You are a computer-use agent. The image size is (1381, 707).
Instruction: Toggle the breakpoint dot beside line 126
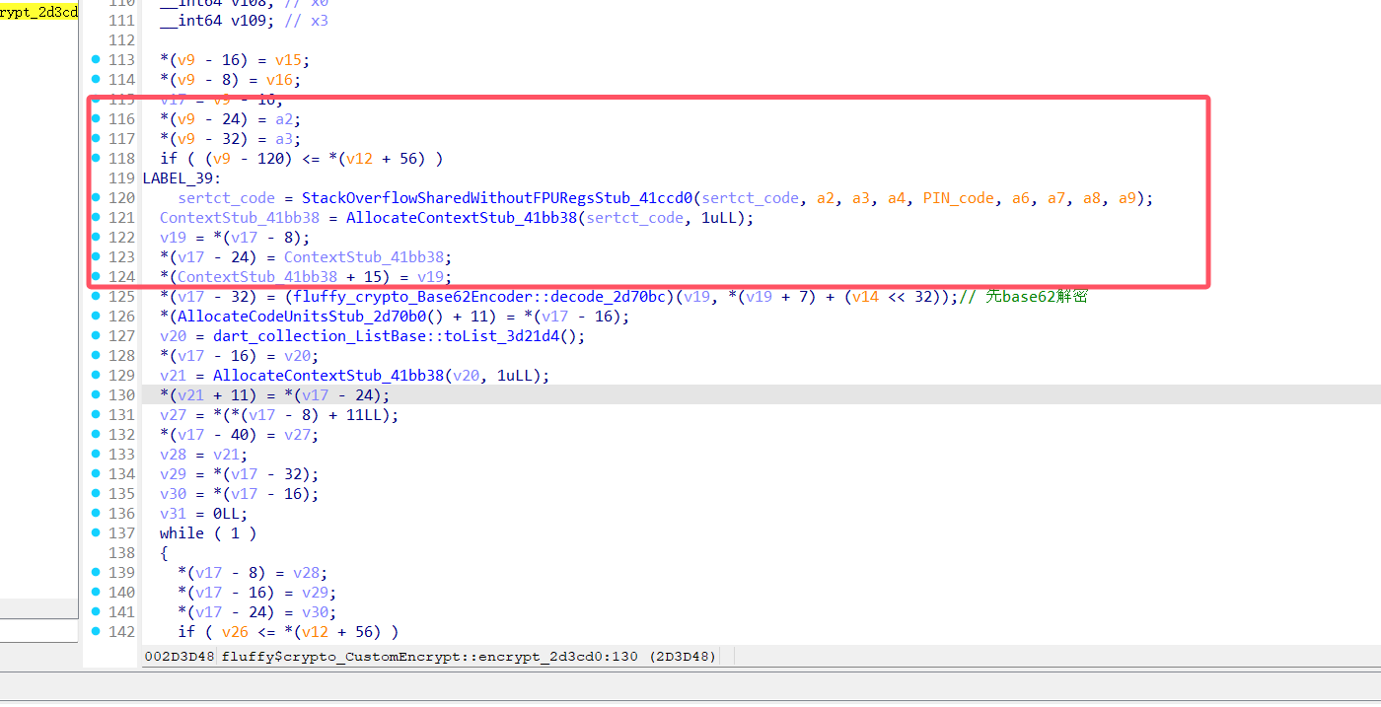pos(95,317)
